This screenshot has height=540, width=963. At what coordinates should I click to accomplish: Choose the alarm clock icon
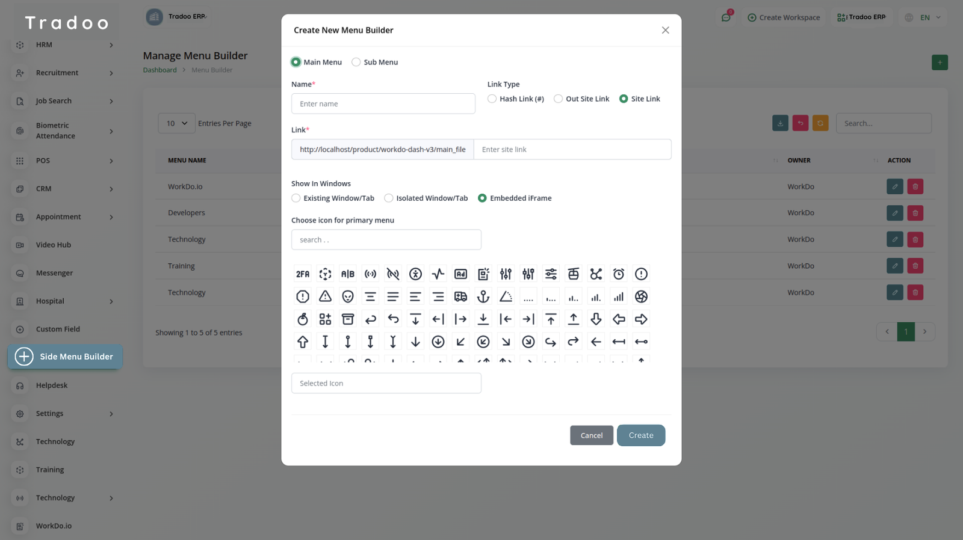coord(619,274)
